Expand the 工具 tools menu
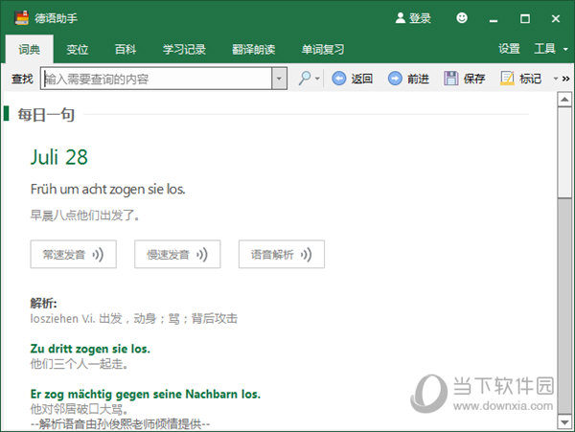 tap(551, 48)
